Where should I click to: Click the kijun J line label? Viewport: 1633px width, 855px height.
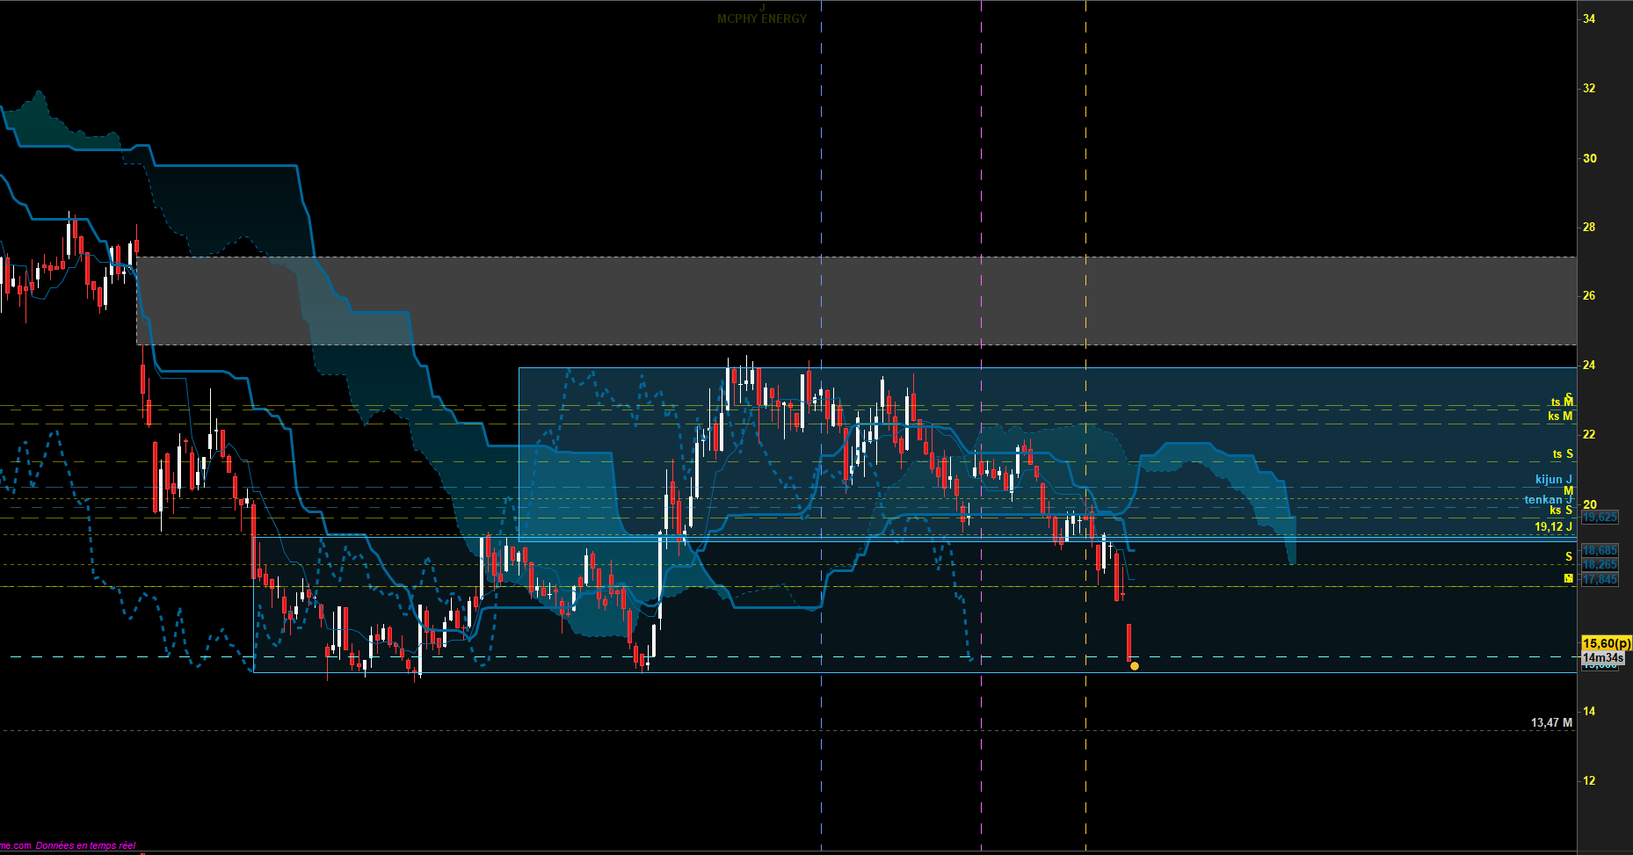(1554, 479)
